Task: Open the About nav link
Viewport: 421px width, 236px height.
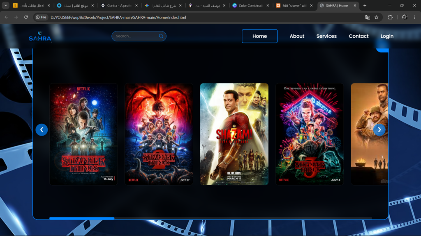Action: coord(297,36)
